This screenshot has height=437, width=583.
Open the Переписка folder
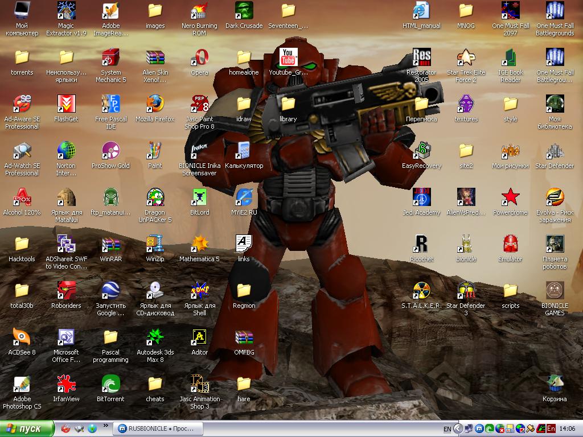pyautogui.click(x=422, y=104)
